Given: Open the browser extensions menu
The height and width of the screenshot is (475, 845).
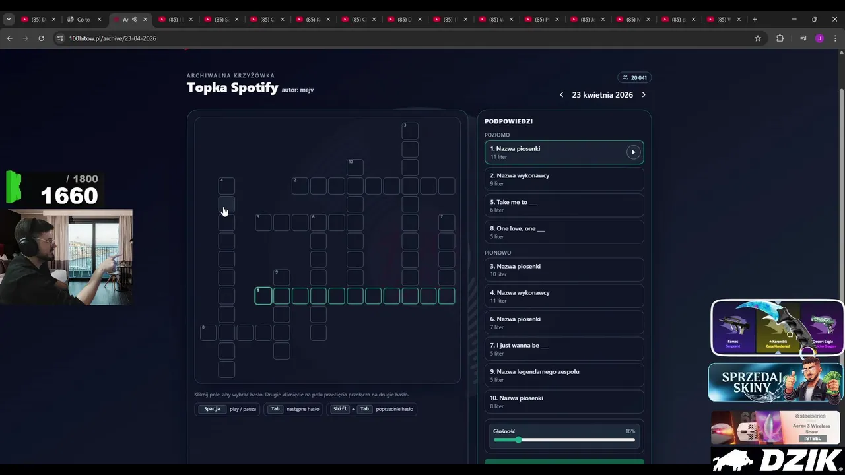Looking at the screenshot, I should point(780,38).
